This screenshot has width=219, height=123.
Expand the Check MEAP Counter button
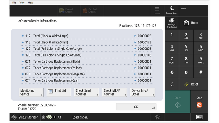click(x=114, y=92)
